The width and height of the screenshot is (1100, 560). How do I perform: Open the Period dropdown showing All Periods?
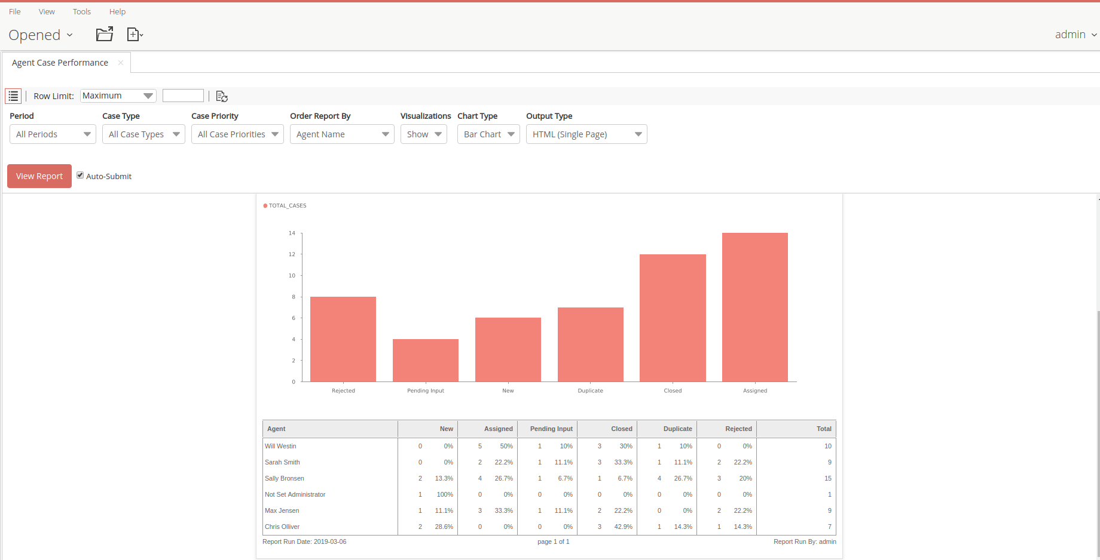point(52,134)
